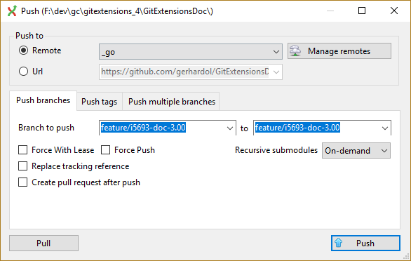Click the Pull button
411x261 pixels.
(x=43, y=243)
